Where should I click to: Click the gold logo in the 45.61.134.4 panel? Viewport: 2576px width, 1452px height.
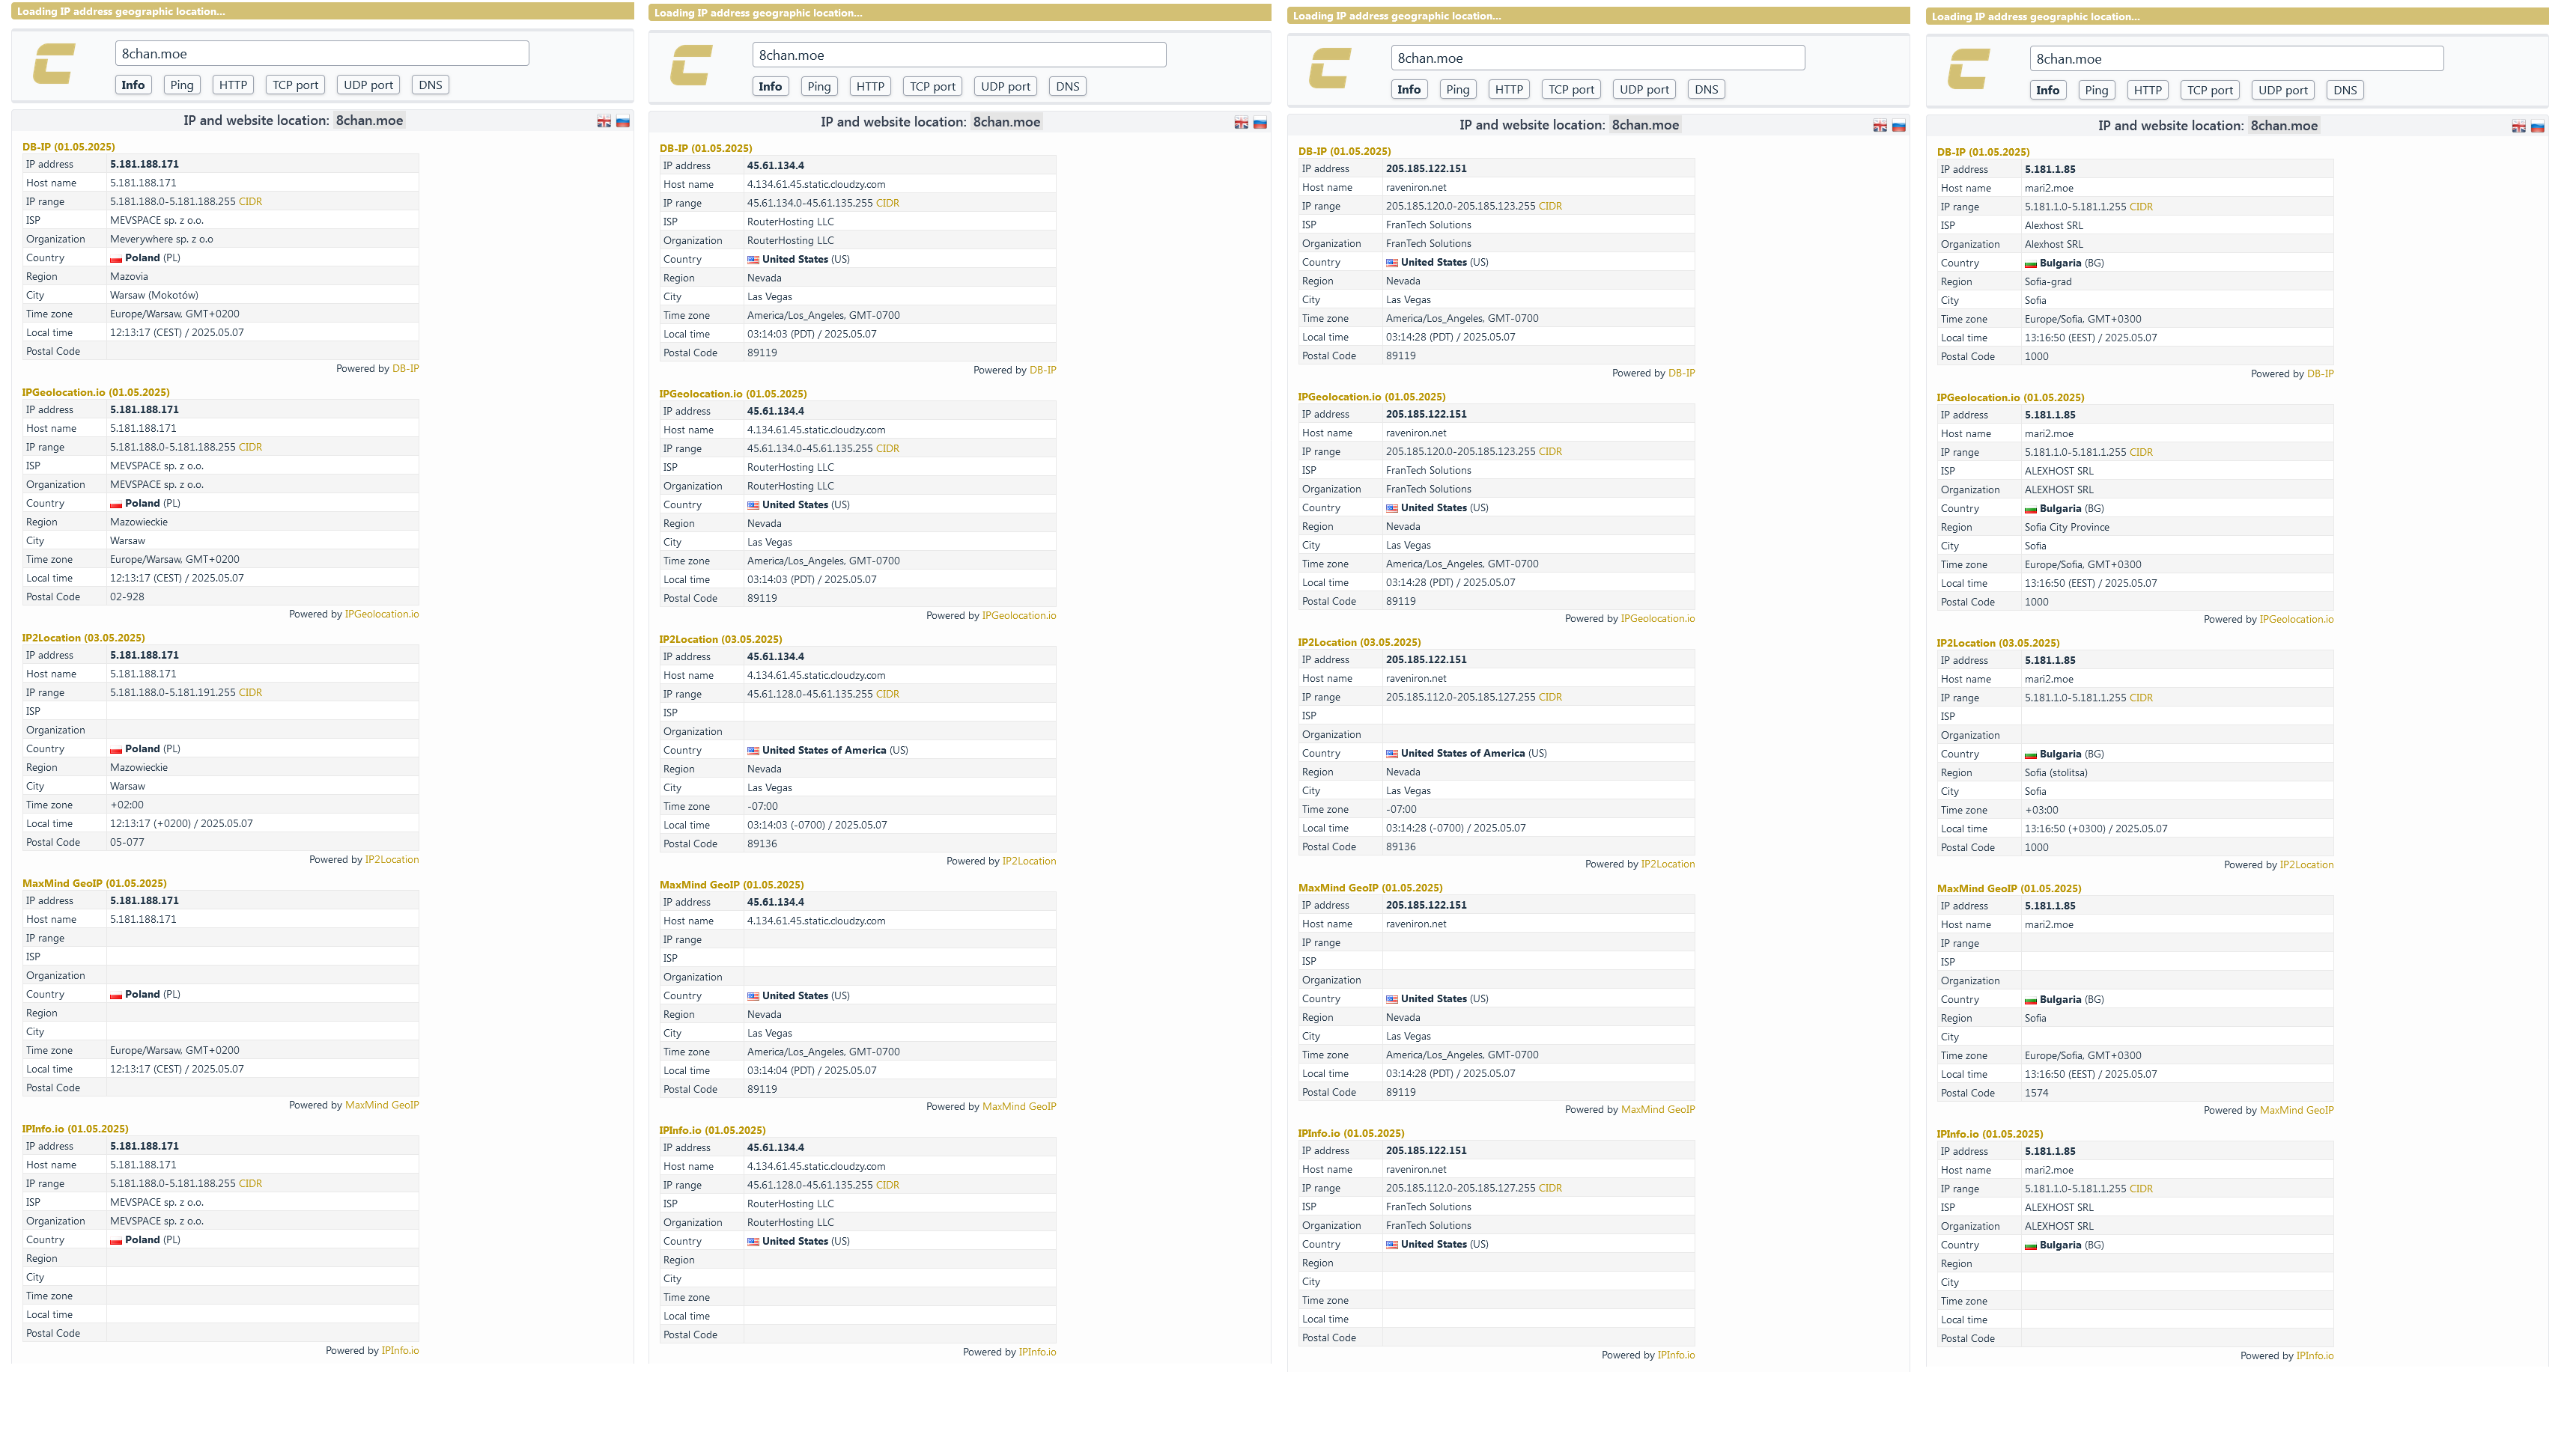pyautogui.click(x=691, y=65)
